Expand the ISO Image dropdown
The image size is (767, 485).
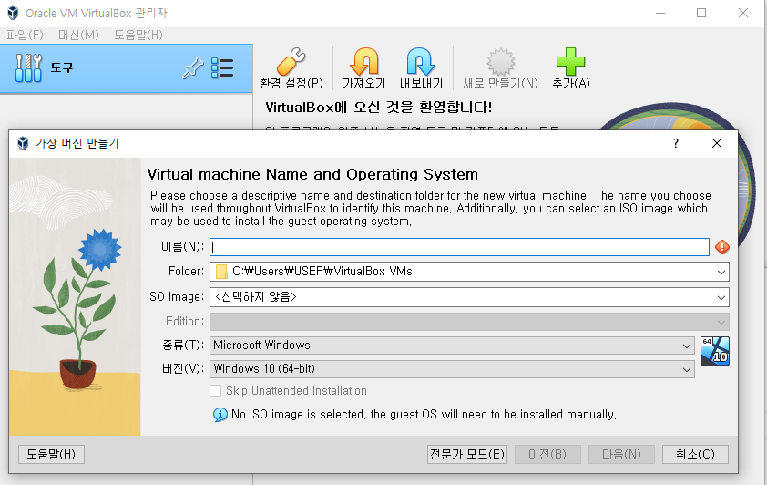point(721,297)
